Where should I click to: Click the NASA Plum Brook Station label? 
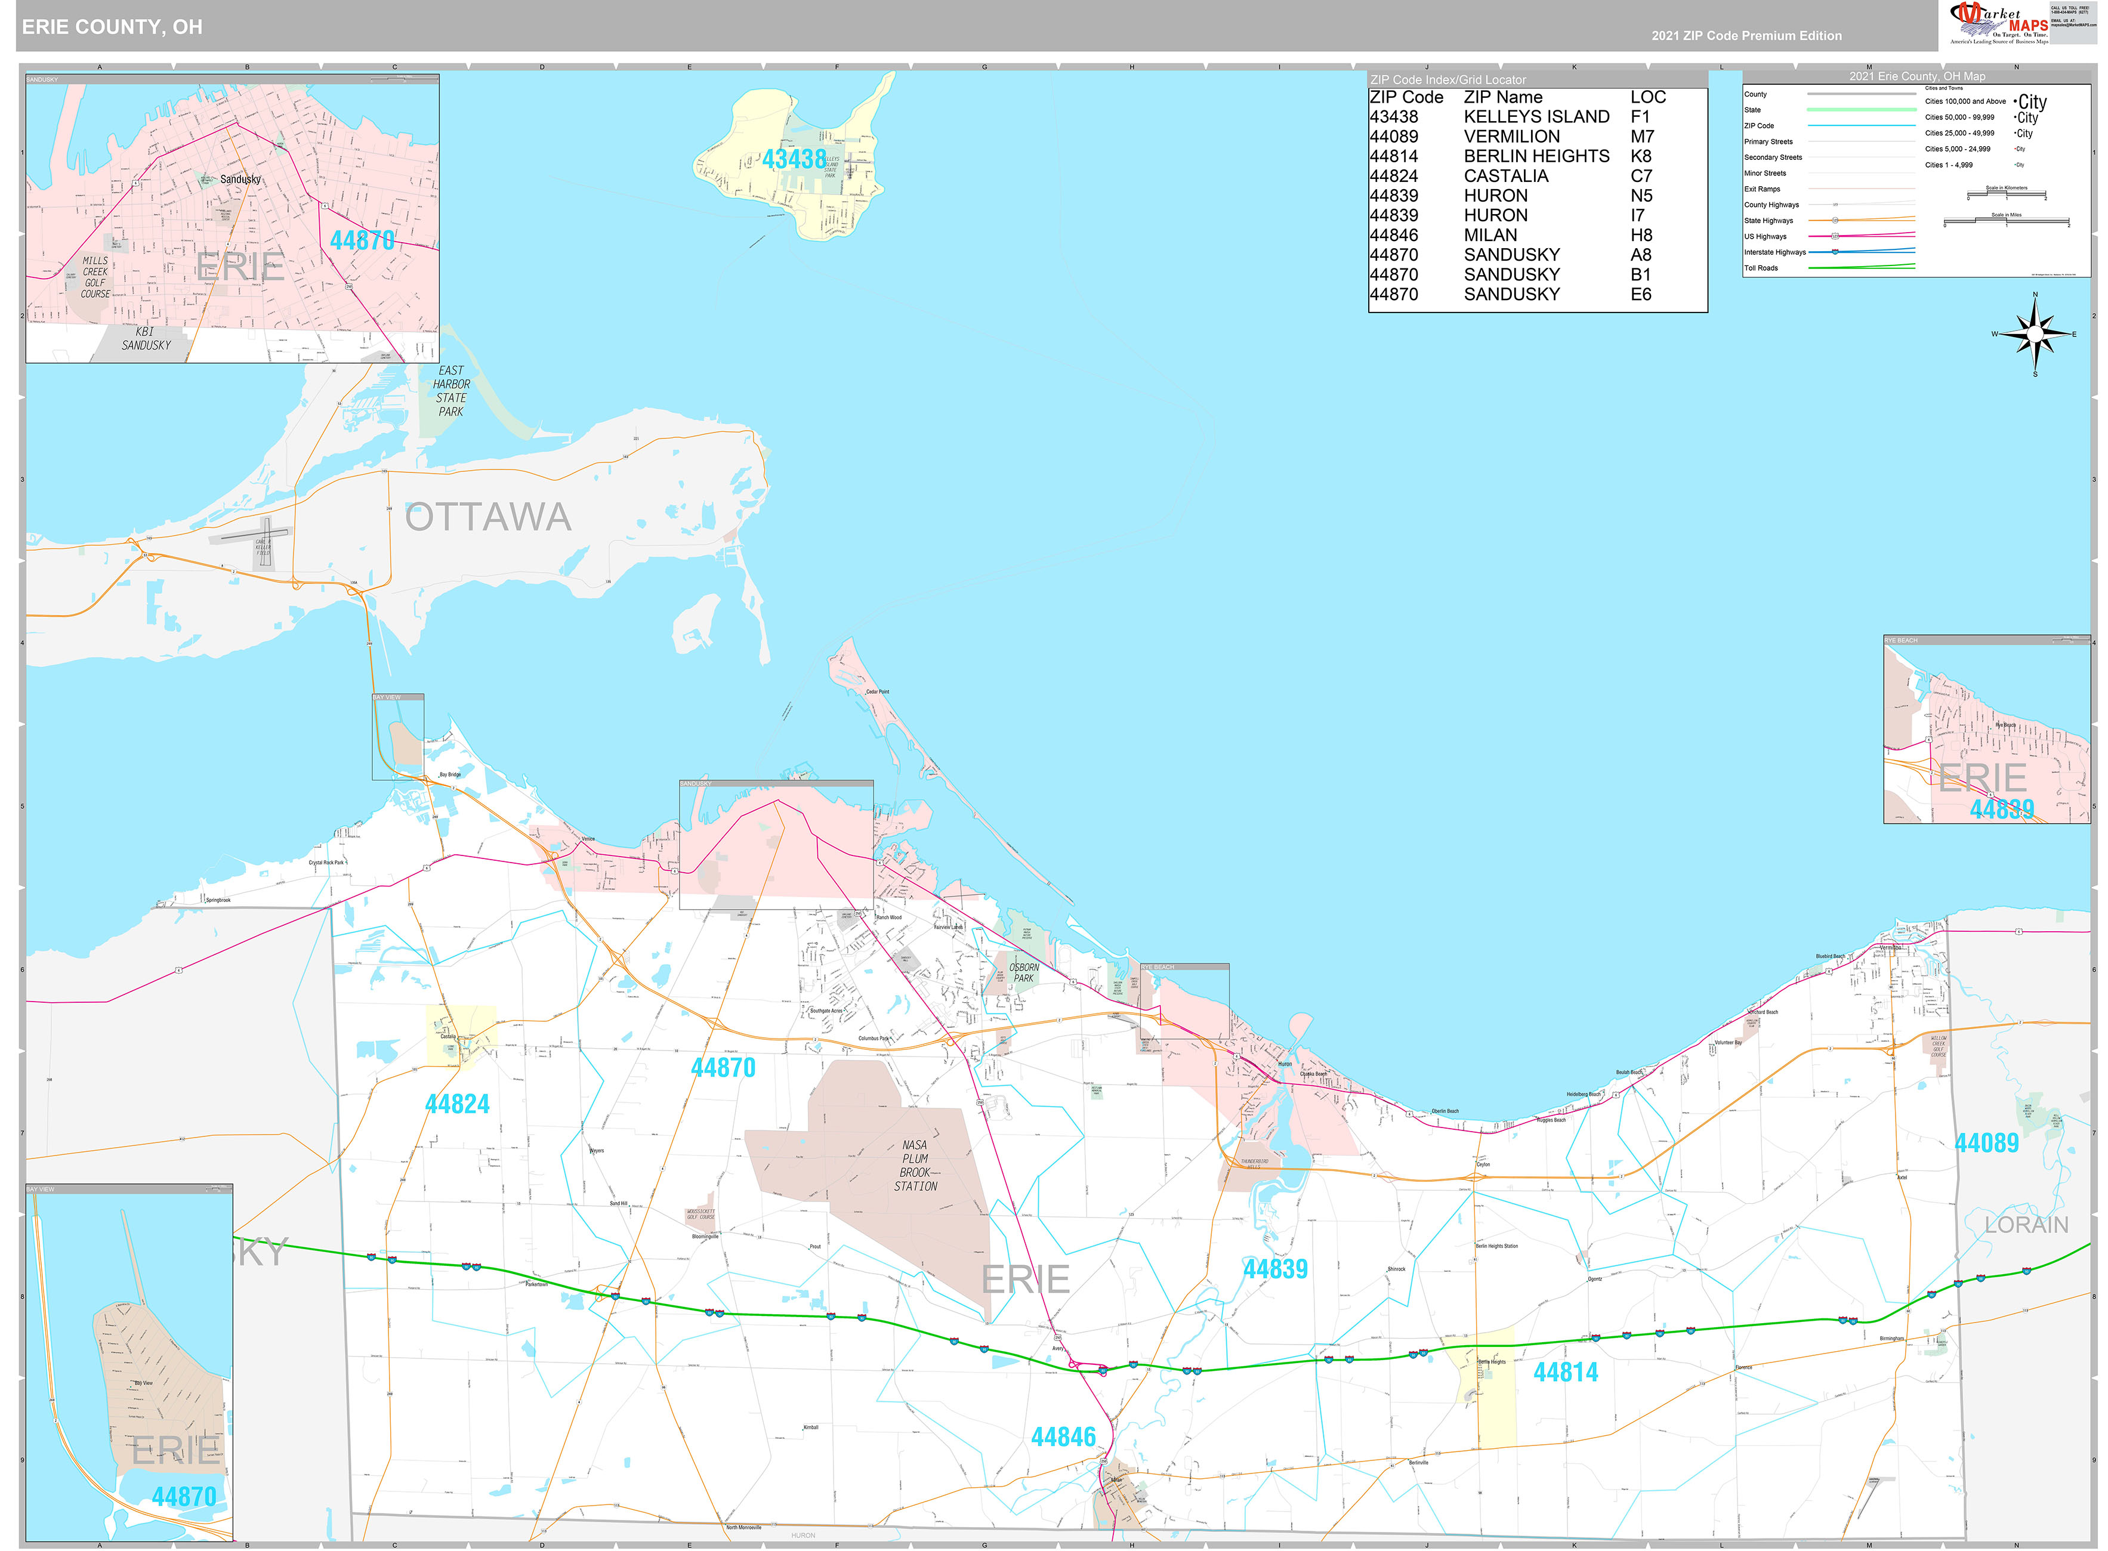coord(915,1165)
